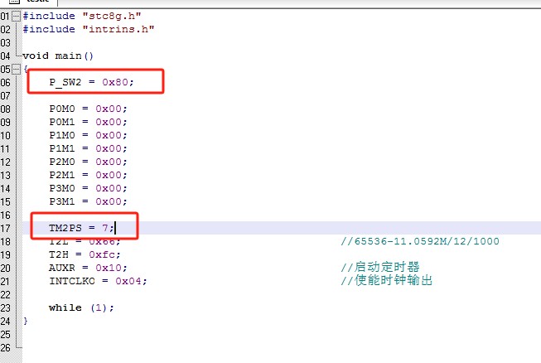541x363 pixels.
Task: Place cursor on 'void main()' declaration
Action: 58,56
